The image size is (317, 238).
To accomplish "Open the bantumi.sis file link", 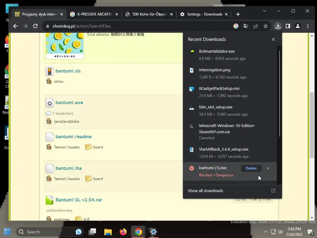I will click(68, 71).
